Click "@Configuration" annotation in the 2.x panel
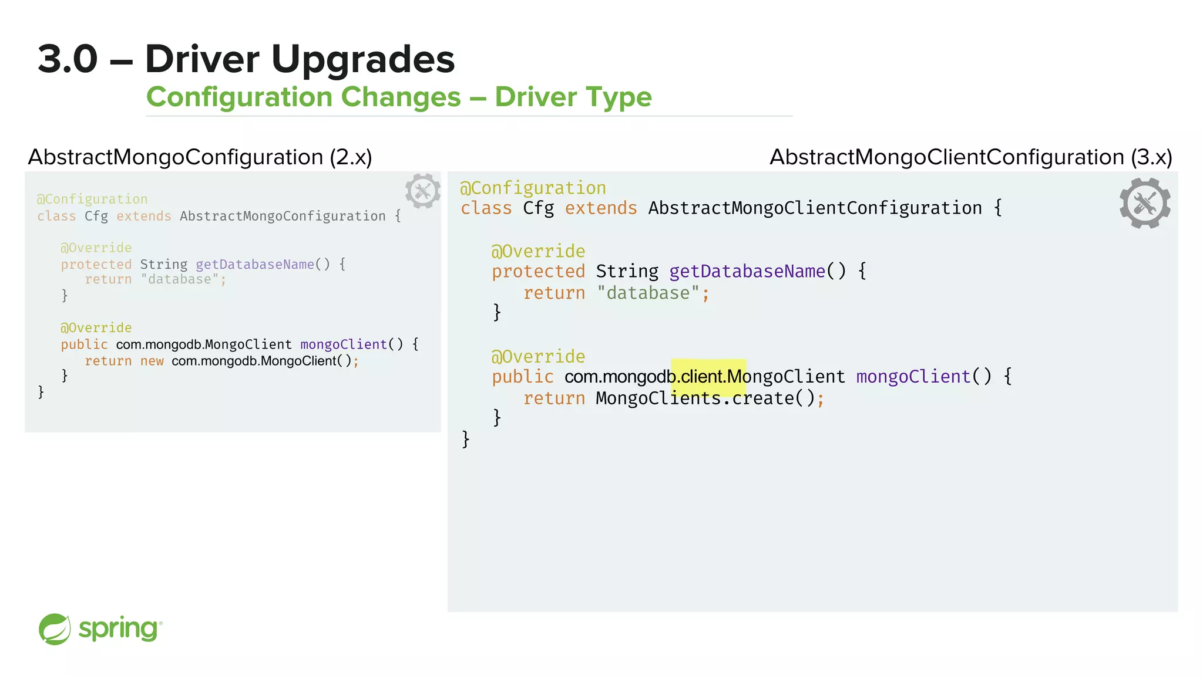1203x676 pixels. (x=92, y=199)
